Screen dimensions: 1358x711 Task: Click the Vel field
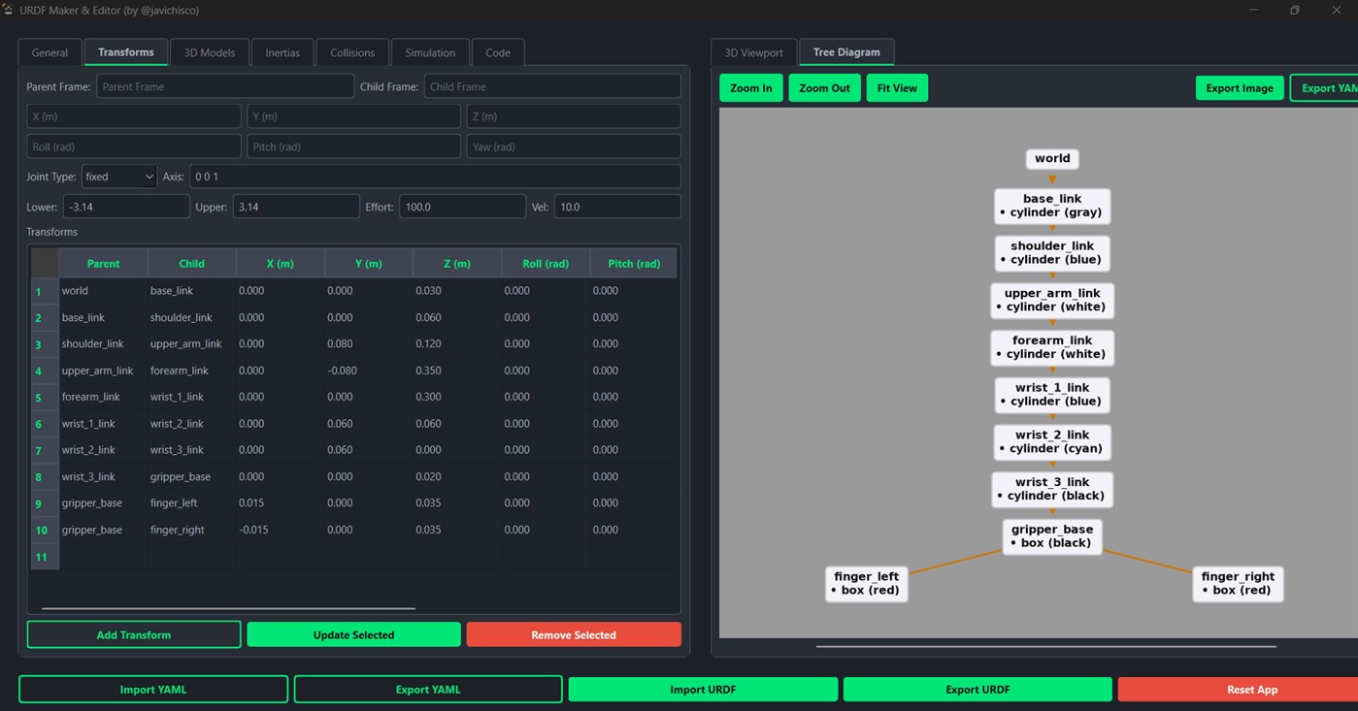[617, 207]
